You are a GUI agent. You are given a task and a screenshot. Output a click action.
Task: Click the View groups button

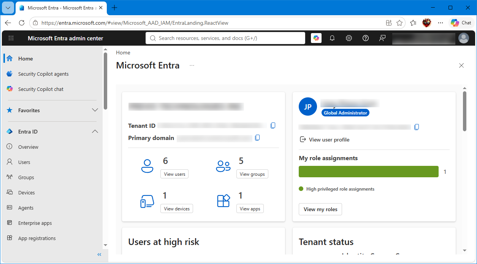click(252, 174)
